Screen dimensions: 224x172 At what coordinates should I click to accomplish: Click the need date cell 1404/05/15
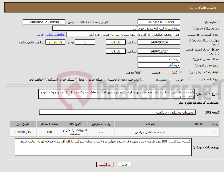pyautogui.click(x=23, y=132)
